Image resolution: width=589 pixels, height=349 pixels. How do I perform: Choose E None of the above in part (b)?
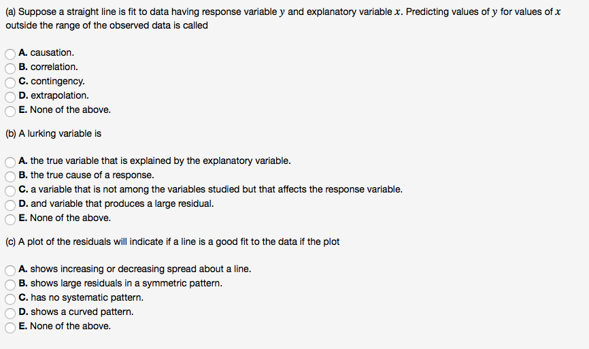pos(10,219)
